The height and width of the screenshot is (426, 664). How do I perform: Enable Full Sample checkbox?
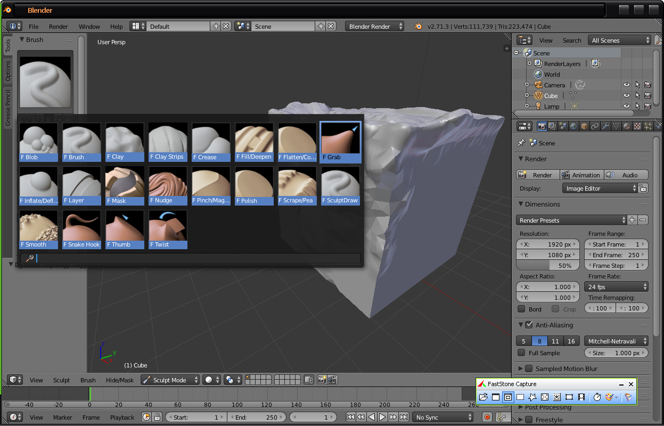(522, 353)
